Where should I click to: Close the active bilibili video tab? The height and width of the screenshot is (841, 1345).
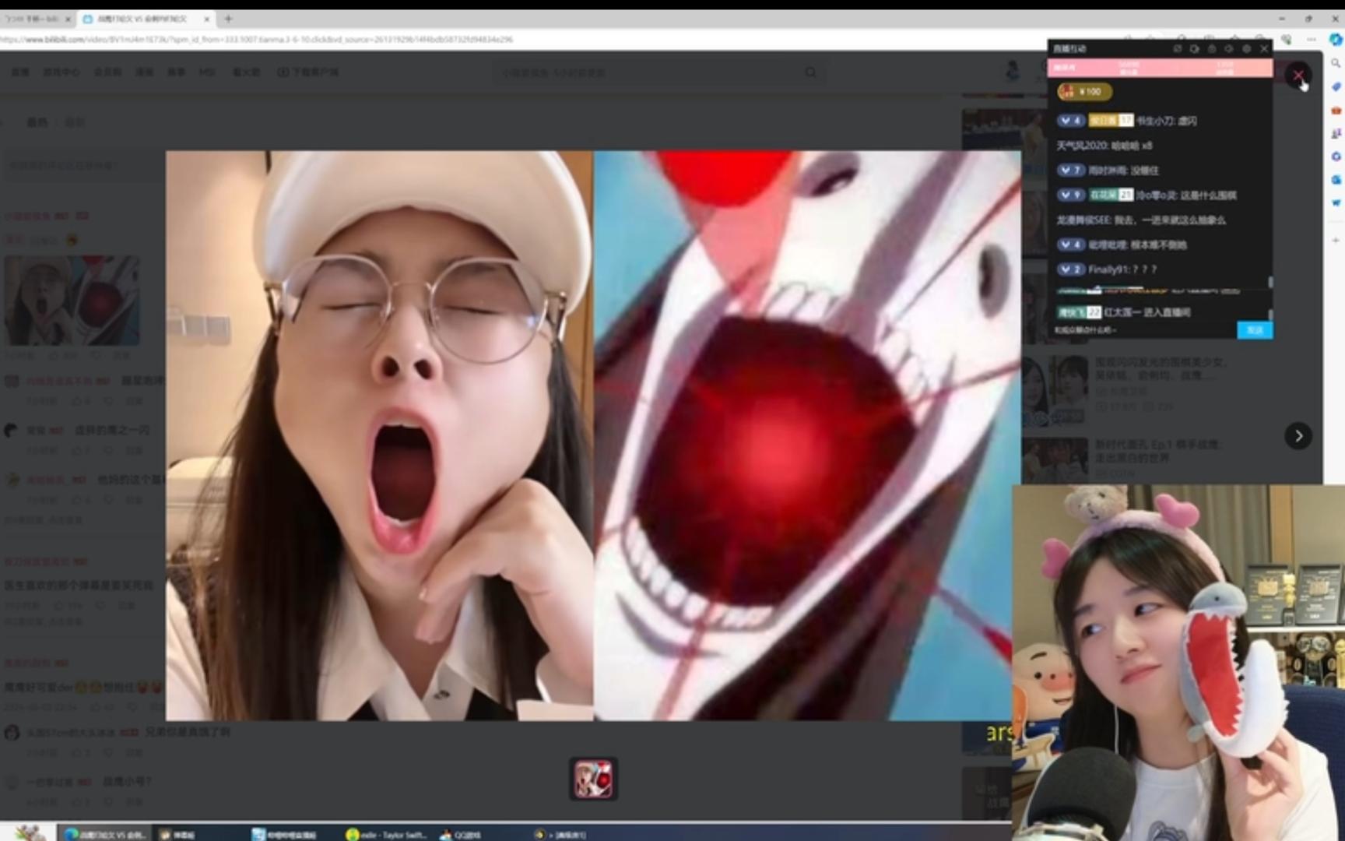(x=207, y=18)
